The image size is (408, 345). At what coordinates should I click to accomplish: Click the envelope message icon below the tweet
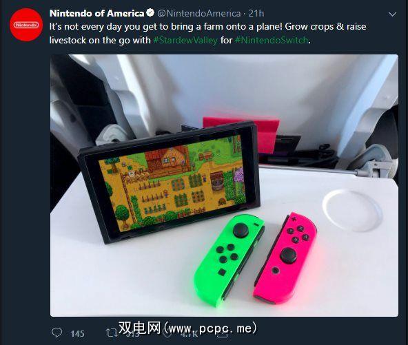click(222, 335)
